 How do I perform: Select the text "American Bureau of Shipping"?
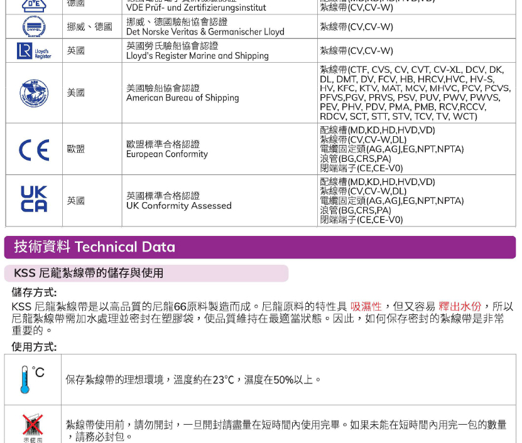click(x=183, y=98)
